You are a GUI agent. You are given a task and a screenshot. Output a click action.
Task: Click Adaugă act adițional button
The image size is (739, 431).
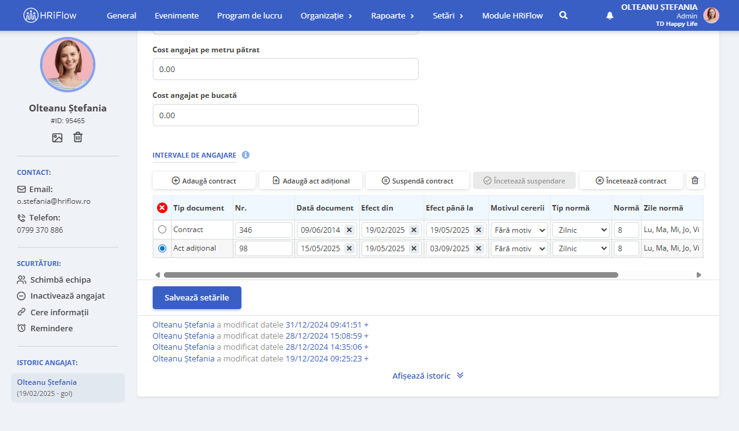[x=311, y=180]
